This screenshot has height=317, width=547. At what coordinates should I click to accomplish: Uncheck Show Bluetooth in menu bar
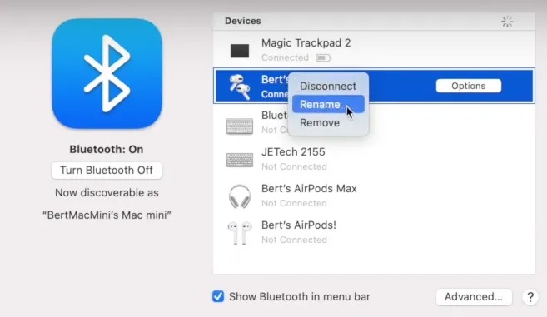point(218,296)
